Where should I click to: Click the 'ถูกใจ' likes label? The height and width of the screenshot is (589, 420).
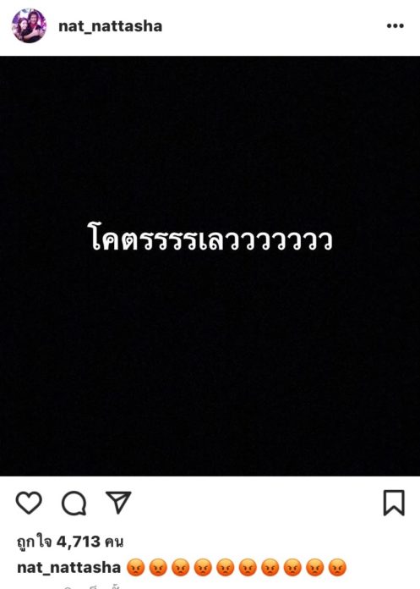[34, 542]
